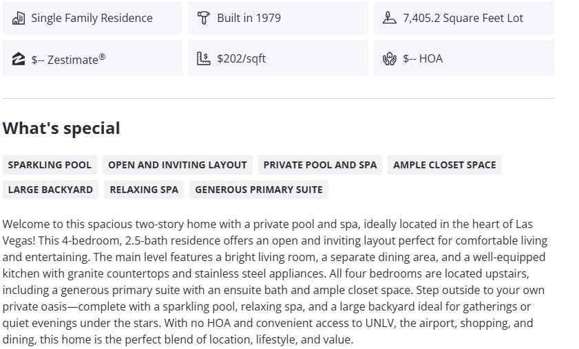
Task: Click the price per sqft icon
Action: tap(203, 58)
